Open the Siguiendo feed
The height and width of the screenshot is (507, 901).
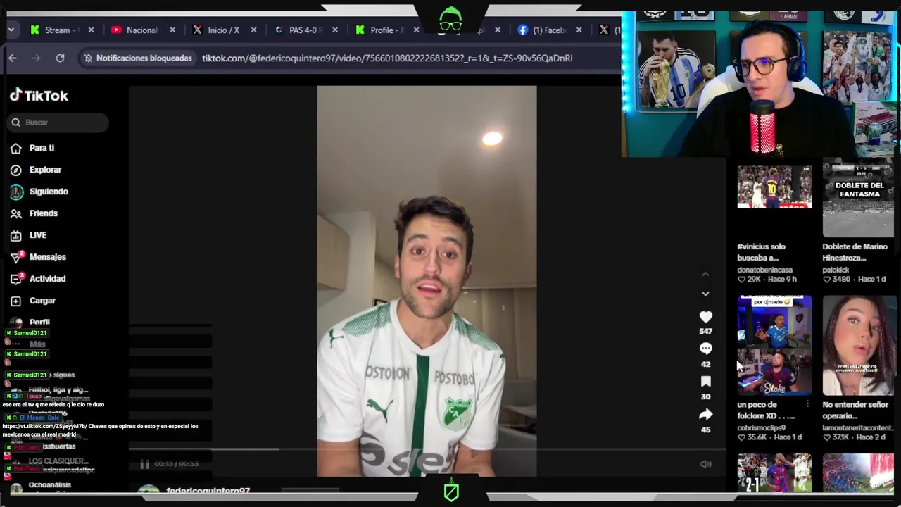(x=49, y=192)
